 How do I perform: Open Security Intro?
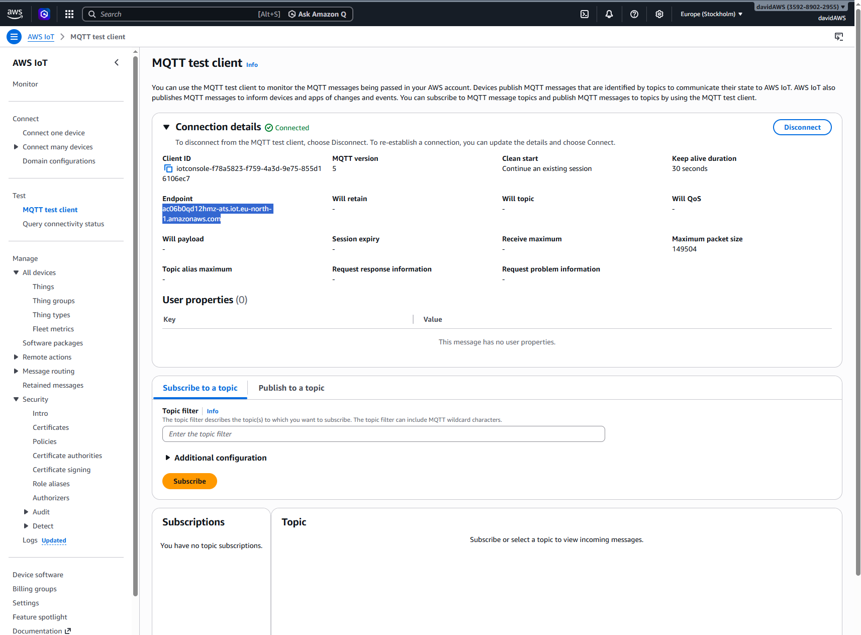pos(40,413)
